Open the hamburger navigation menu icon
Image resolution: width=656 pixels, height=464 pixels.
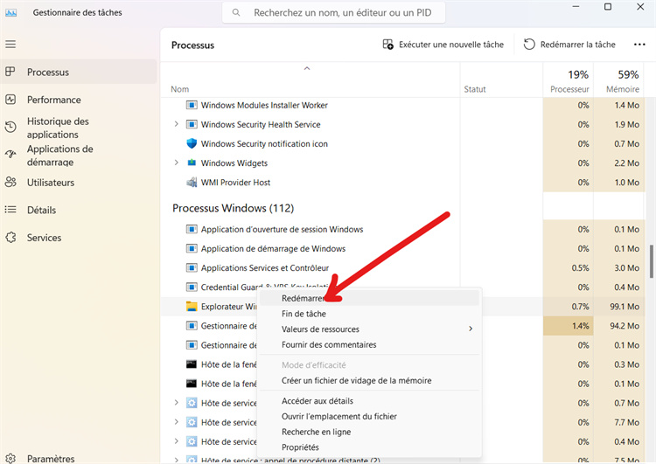click(10, 44)
